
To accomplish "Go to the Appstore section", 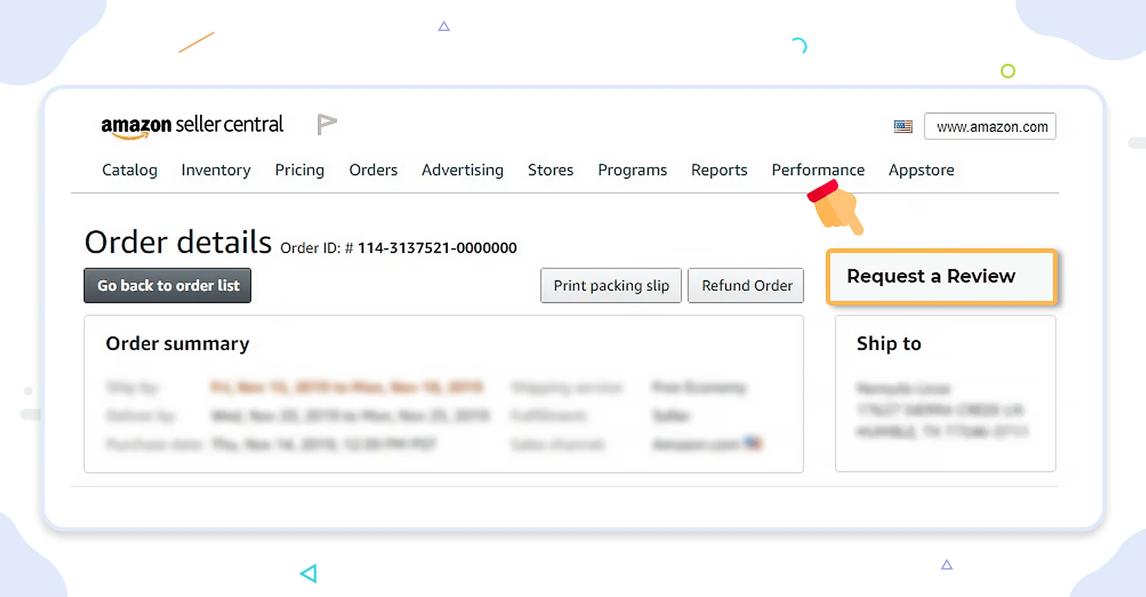I will (x=921, y=170).
